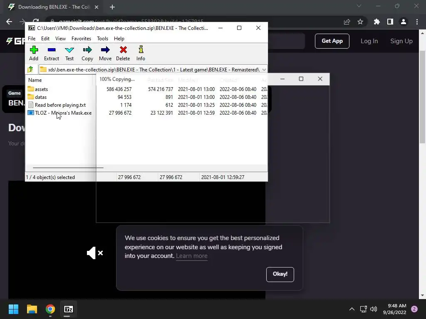426x319 pixels.
Task: Click the Sign Up link
Action: click(401, 41)
